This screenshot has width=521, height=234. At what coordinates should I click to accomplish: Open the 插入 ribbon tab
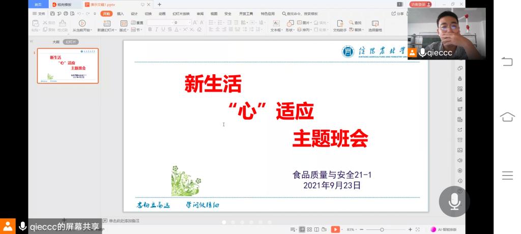point(120,14)
